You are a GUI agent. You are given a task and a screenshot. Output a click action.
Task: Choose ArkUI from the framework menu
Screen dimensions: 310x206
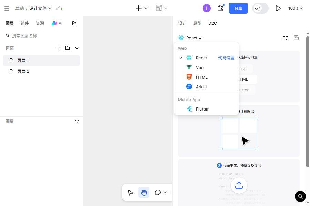coord(206,87)
